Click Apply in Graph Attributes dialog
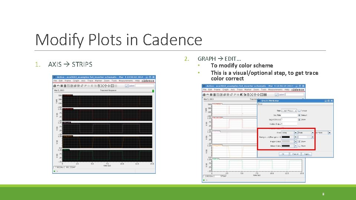 307,154
